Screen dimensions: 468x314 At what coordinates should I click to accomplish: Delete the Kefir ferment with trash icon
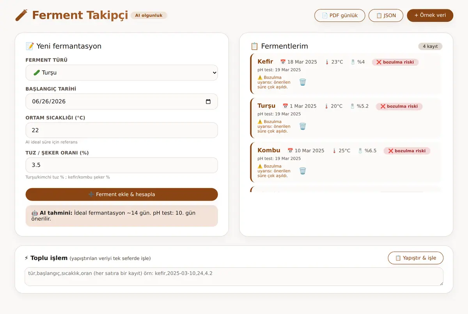pyautogui.click(x=303, y=82)
